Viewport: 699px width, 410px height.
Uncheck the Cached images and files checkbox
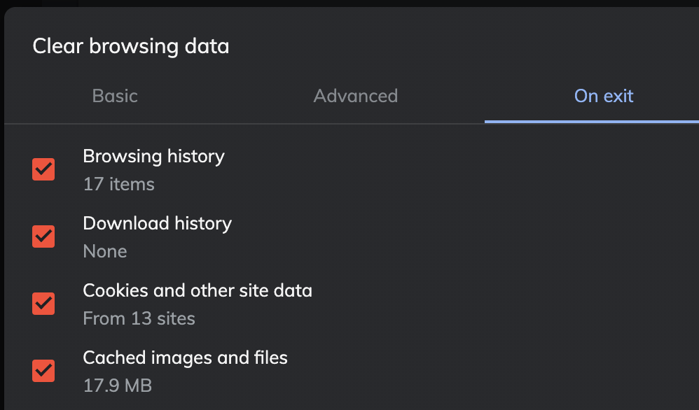click(43, 371)
